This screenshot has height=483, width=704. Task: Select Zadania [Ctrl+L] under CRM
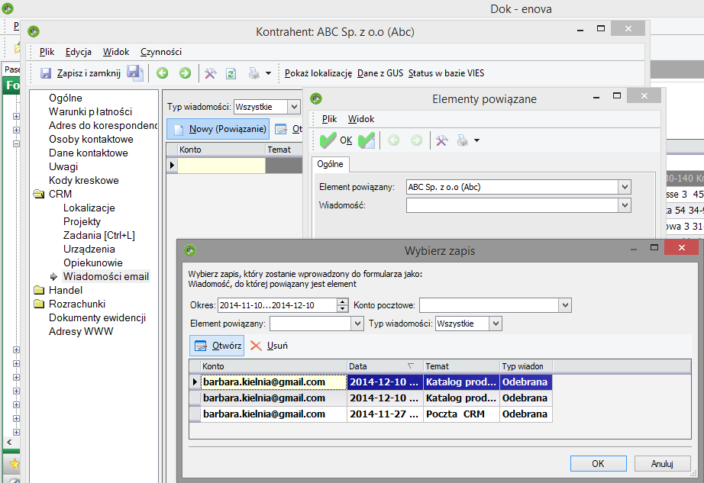99,236
